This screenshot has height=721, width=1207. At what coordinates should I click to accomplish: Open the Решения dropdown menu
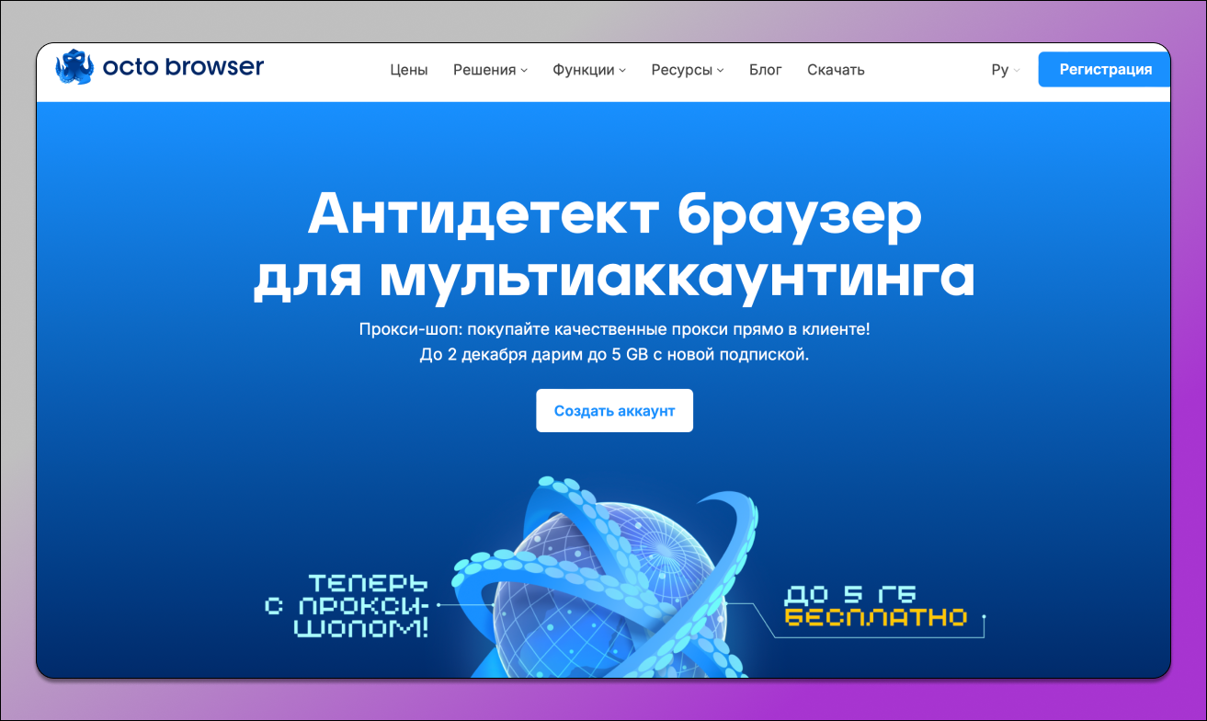coord(484,69)
